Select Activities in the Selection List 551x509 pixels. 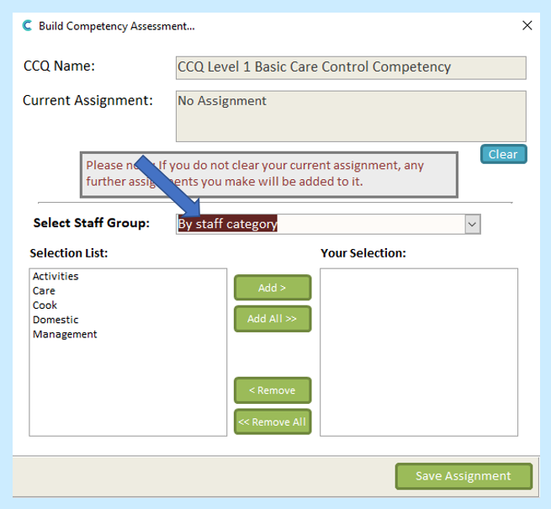[x=56, y=276]
